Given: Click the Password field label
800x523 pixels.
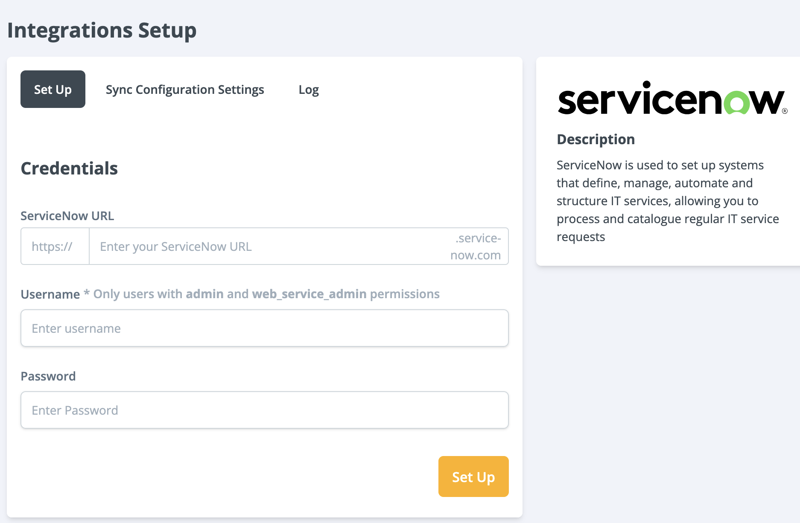Looking at the screenshot, I should coord(48,376).
